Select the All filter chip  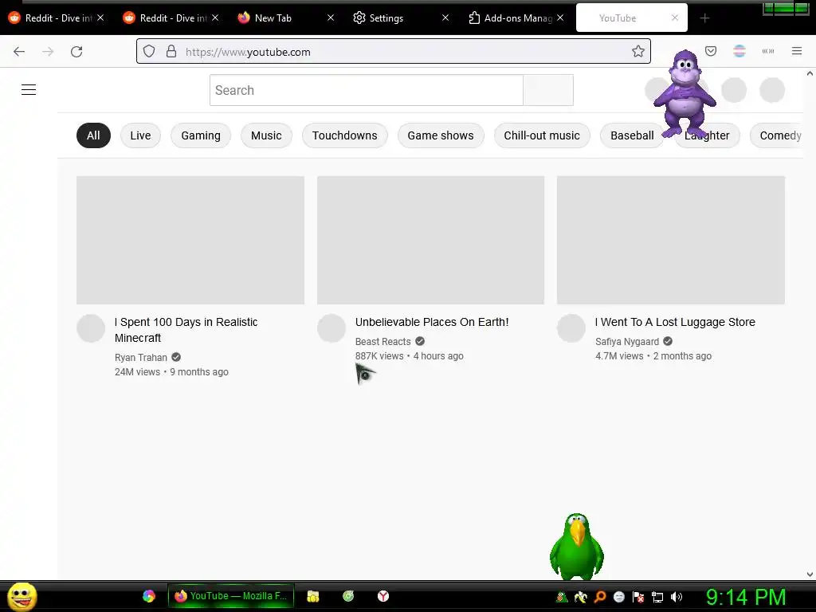click(x=93, y=135)
